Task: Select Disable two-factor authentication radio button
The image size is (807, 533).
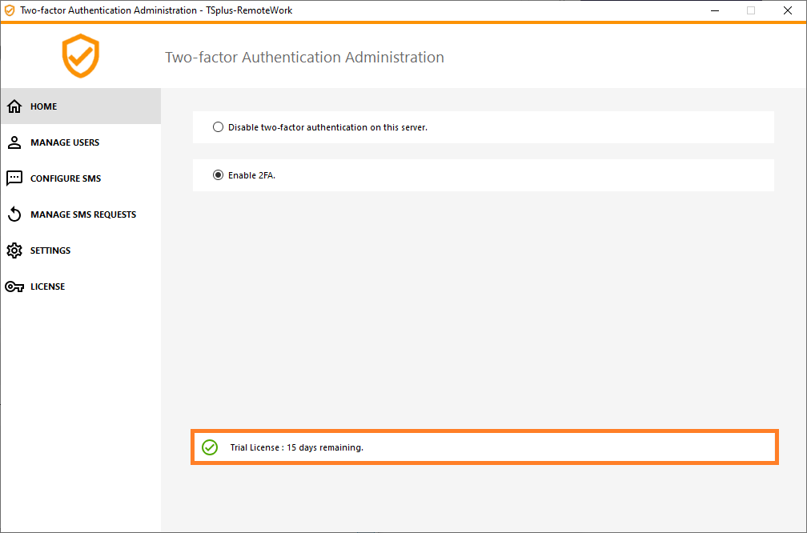Action: (x=218, y=126)
